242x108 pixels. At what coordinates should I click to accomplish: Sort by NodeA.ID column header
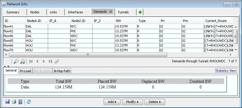point(37,21)
